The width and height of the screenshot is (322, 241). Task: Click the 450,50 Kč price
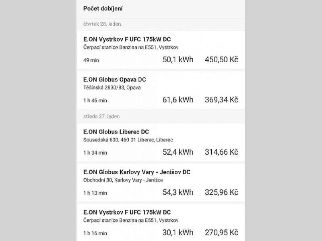pos(222,59)
